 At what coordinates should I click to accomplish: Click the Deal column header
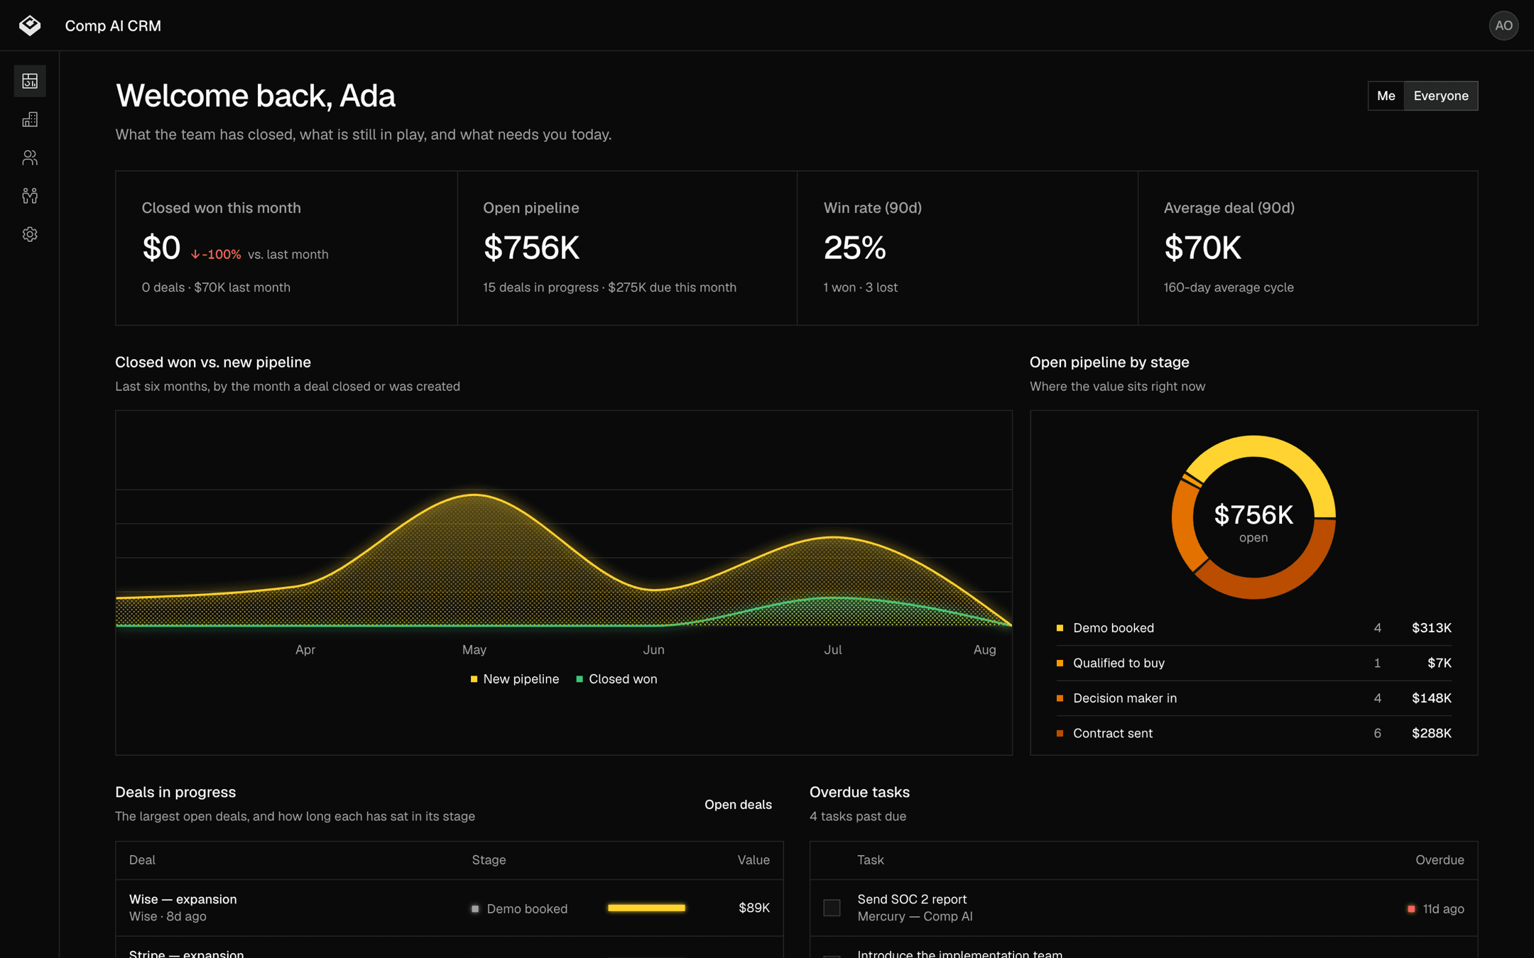142,860
